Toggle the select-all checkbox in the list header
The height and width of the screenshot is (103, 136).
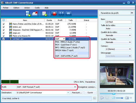4,20
